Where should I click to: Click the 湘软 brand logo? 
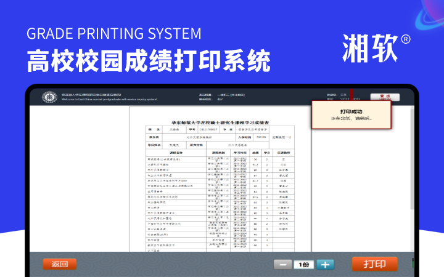point(370,49)
